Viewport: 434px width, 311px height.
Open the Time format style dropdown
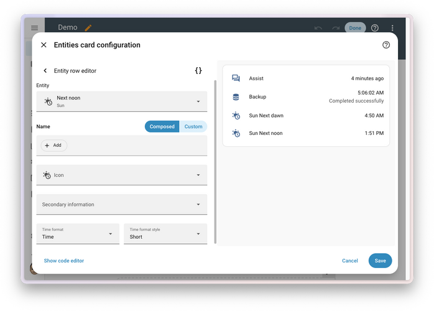click(x=165, y=234)
